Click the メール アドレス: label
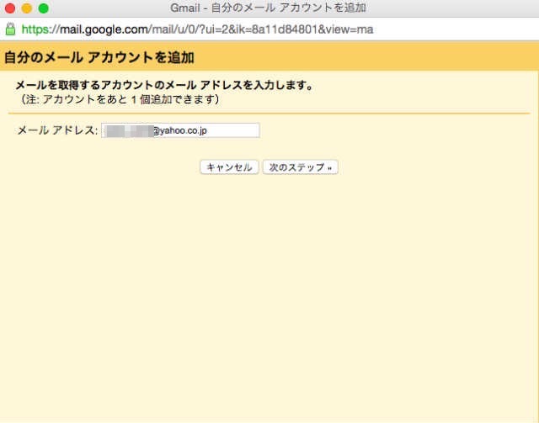 (57, 130)
